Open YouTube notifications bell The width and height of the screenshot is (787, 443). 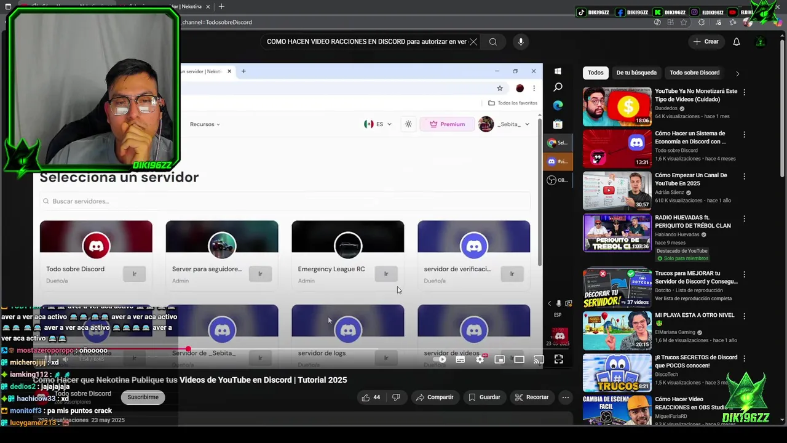(x=736, y=42)
